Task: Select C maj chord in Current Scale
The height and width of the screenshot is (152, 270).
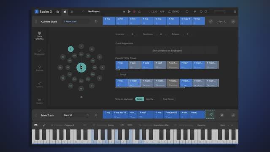Action: pos(109,21)
